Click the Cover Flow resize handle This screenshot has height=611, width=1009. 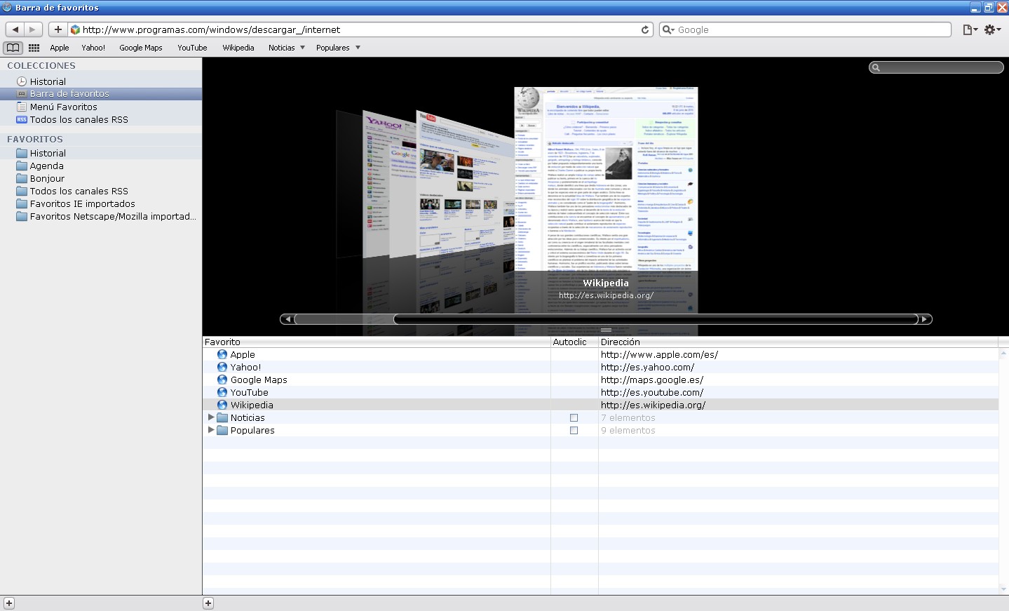click(606, 330)
